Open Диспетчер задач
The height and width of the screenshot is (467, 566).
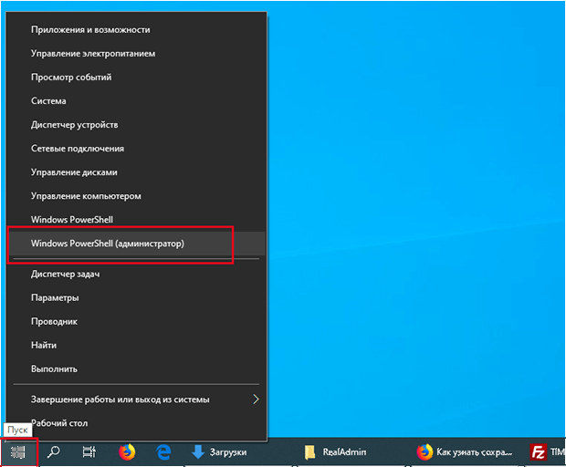pyautogui.click(x=136, y=274)
